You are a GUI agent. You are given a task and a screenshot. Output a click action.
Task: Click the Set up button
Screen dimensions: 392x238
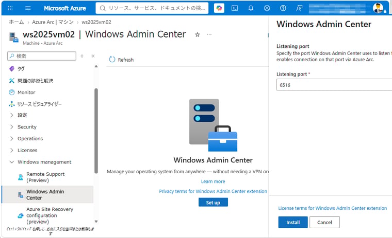[x=213, y=203]
